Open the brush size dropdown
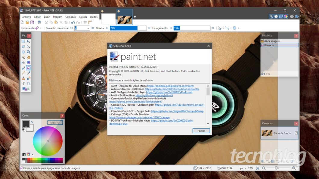Image resolution: width=319 pixels, height=179 pixels. tap(88, 28)
